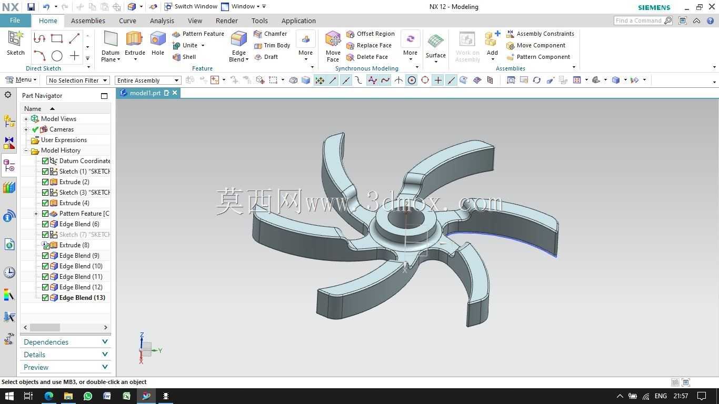The height and width of the screenshot is (404, 719).
Task: Expand the Details panel
Action: point(65,355)
